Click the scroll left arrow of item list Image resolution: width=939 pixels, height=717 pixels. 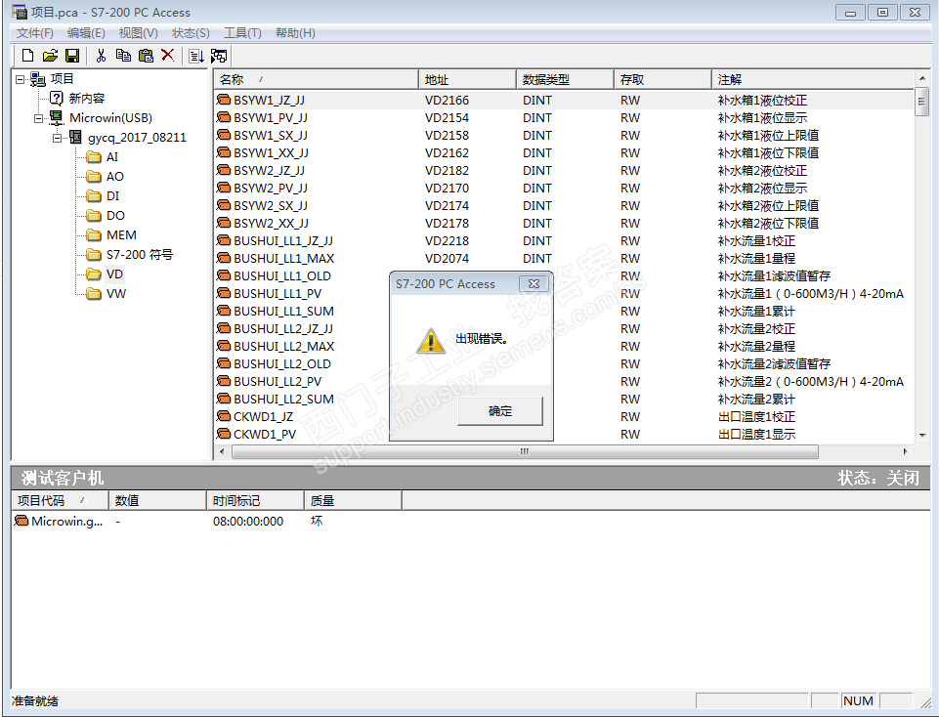222,452
